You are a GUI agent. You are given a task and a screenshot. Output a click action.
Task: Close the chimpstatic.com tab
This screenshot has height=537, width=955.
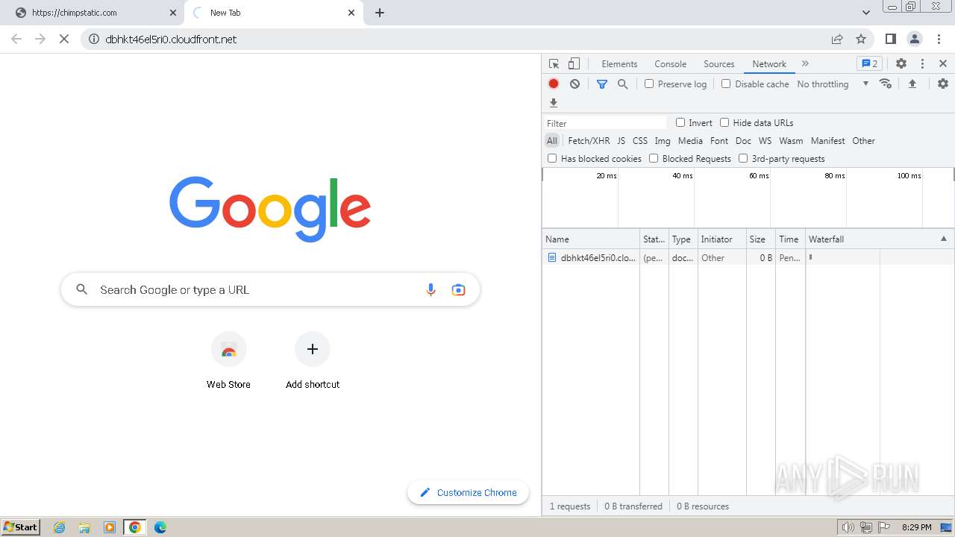tap(173, 13)
